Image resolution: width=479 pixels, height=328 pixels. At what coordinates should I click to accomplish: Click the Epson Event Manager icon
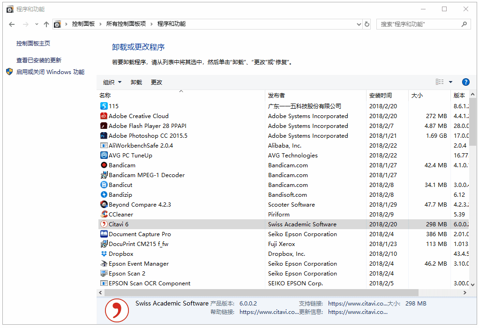tap(104, 263)
